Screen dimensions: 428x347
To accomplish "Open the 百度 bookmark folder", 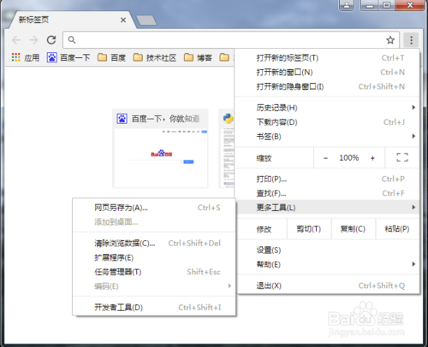I will (111, 57).
